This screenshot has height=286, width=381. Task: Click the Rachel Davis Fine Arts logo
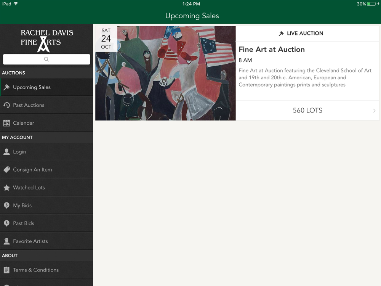[x=46, y=40]
